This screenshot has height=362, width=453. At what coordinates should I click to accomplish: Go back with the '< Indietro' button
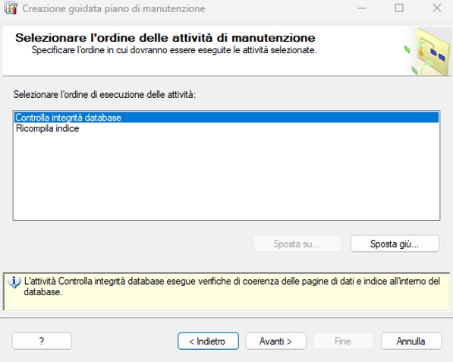(x=208, y=342)
